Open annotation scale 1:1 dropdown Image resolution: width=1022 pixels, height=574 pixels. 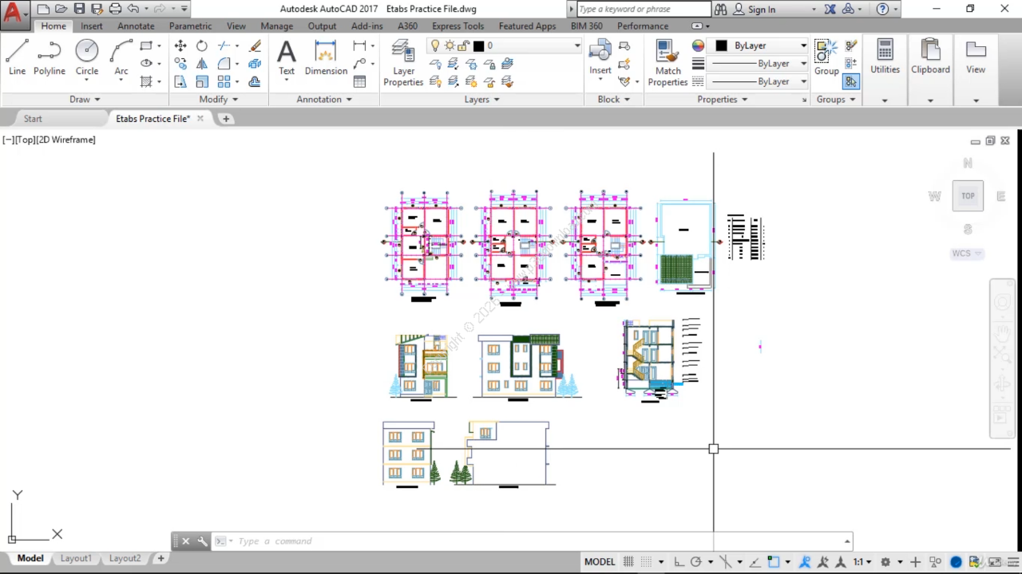862,561
